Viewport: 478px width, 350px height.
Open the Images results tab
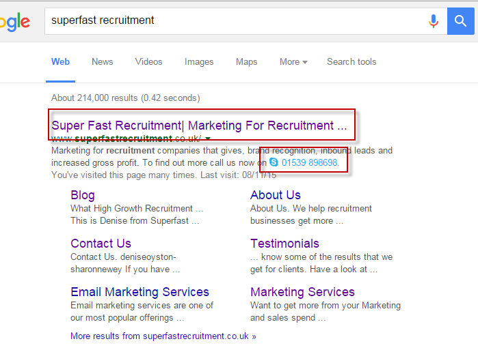pyautogui.click(x=199, y=61)
